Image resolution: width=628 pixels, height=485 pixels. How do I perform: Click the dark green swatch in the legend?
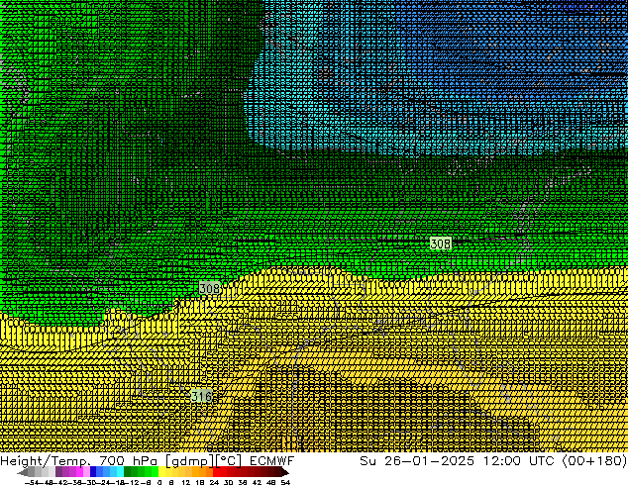pos(127,471)
